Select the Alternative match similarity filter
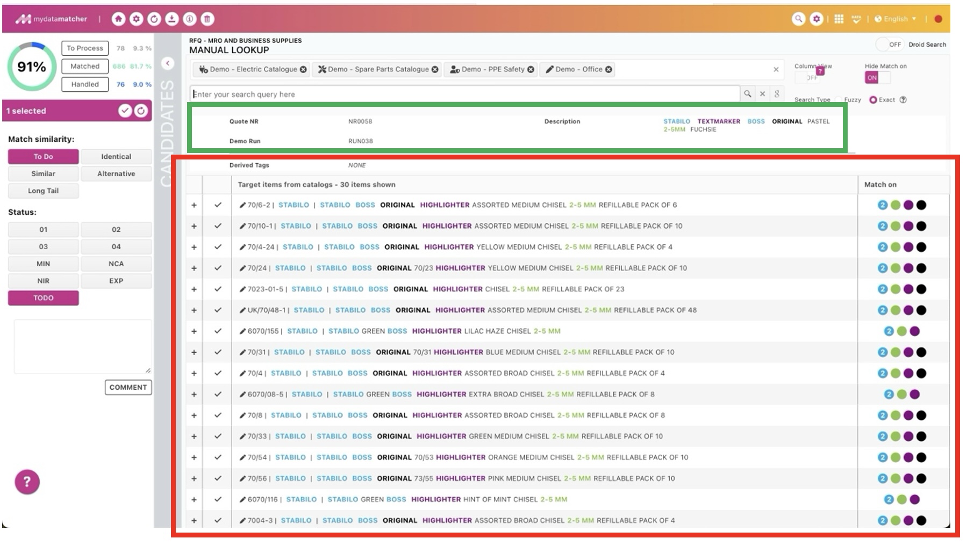 pos(116,174)
